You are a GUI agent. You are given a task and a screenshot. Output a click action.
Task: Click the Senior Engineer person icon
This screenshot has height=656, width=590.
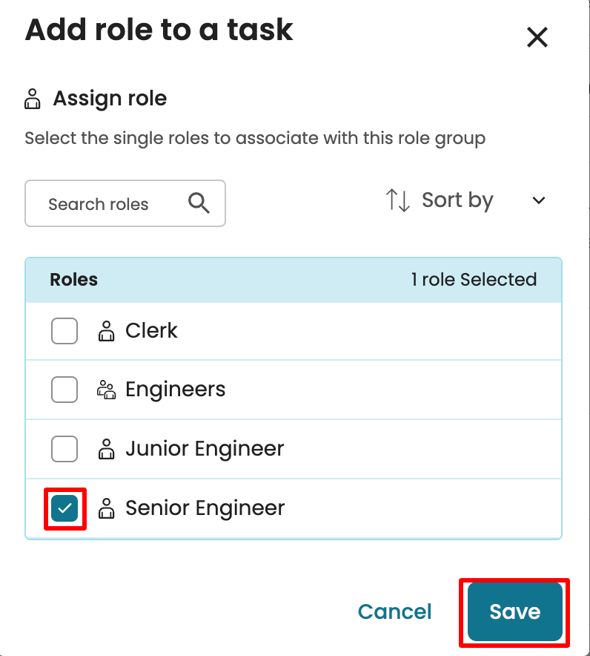(107, 508)
